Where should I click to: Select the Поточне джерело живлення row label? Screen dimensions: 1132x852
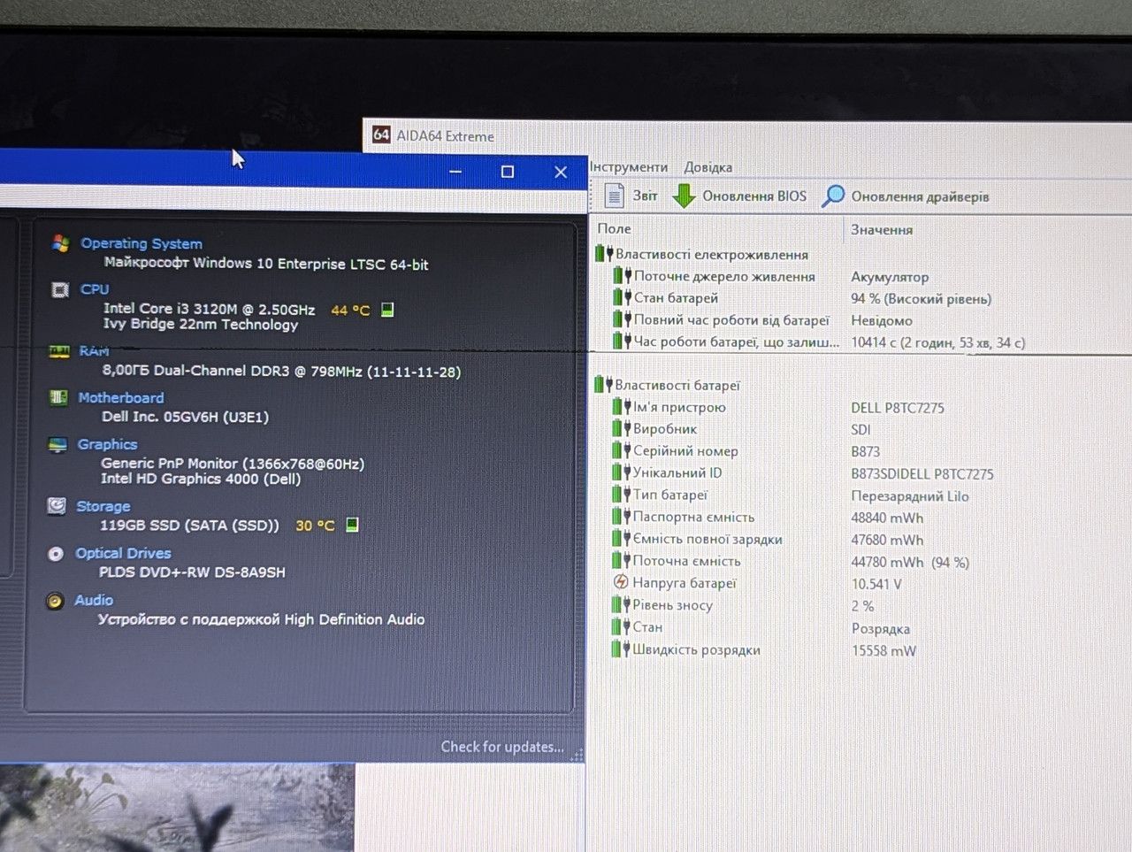point(724,276)
